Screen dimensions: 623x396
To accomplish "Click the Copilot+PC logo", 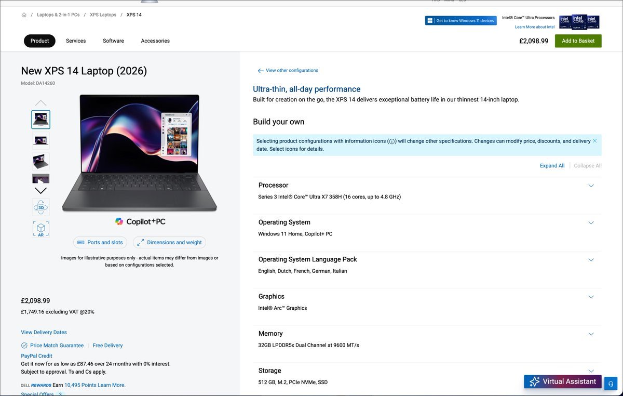I will (140, 221).
